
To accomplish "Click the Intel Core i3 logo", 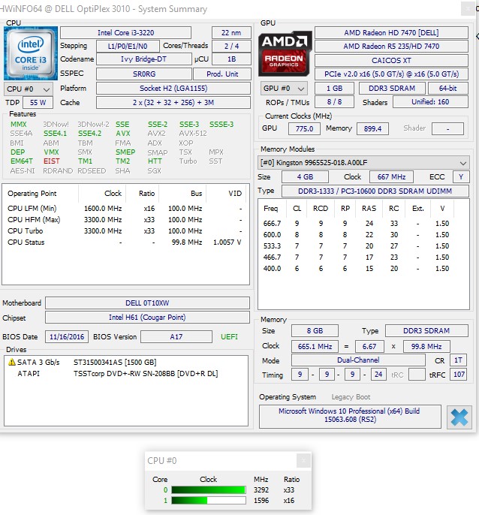I will pos(31,53).
